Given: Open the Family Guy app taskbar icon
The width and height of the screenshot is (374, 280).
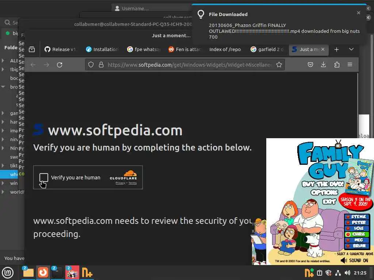Looking at the screenshot, I should pos(72,273).
